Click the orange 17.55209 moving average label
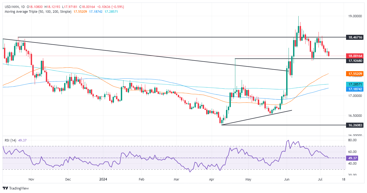This screenshot has width=367, height=193. 356,74
